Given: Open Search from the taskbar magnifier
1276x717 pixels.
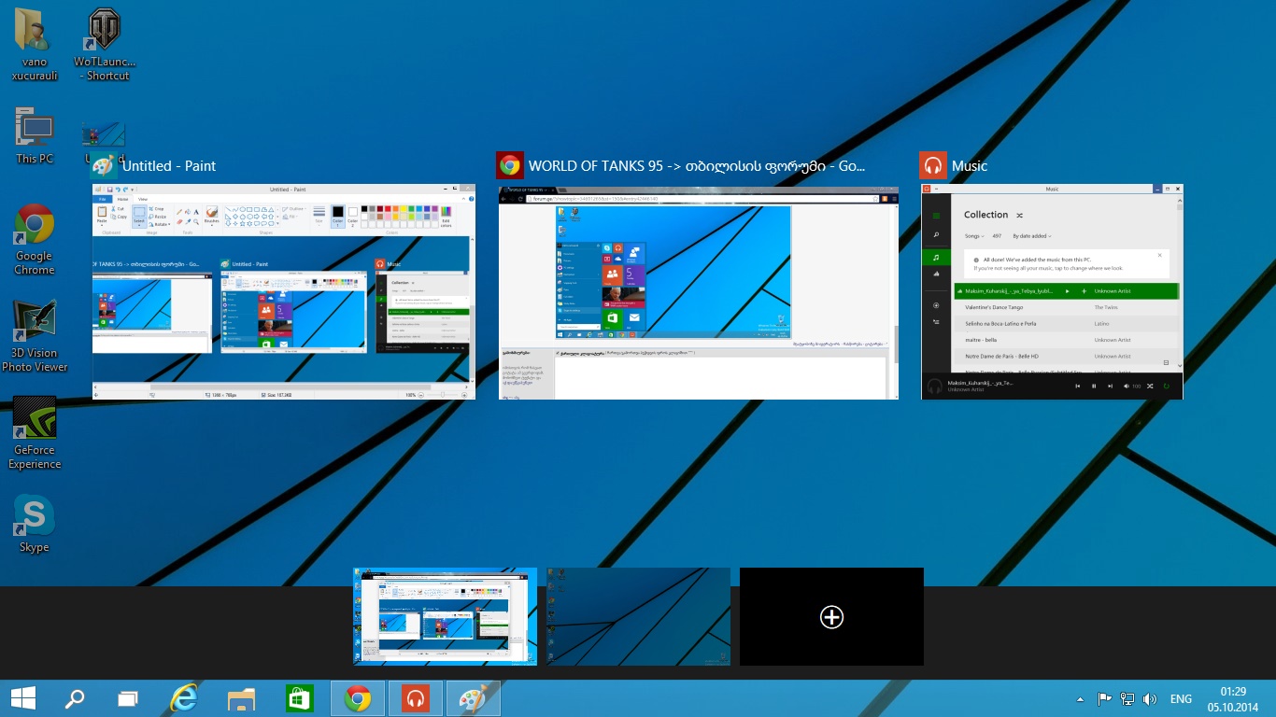Looking at the screenshot, I should click(x=74, y=698).
